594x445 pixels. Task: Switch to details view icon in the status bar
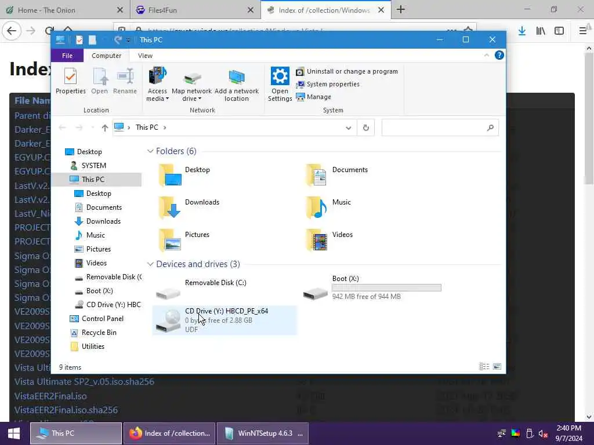484,366
